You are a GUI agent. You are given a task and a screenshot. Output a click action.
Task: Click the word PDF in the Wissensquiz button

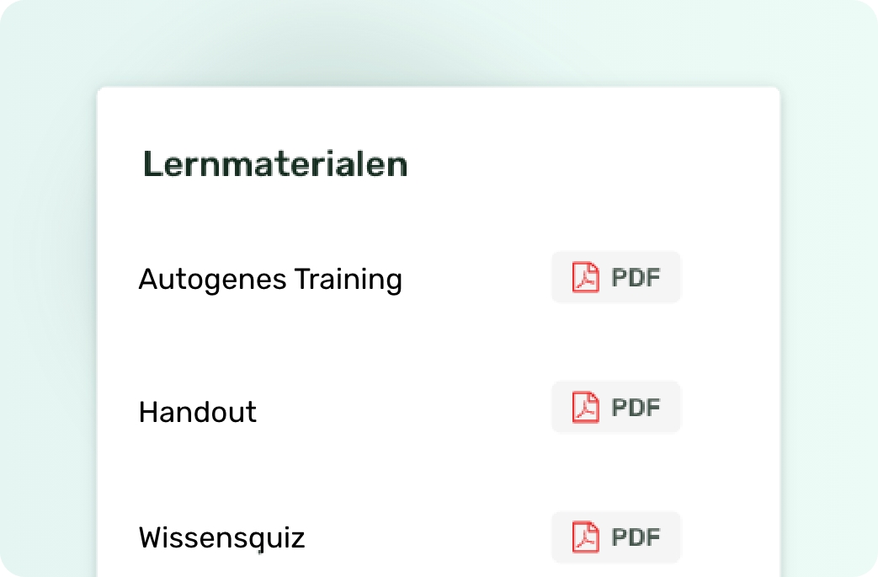coord(636,537)
